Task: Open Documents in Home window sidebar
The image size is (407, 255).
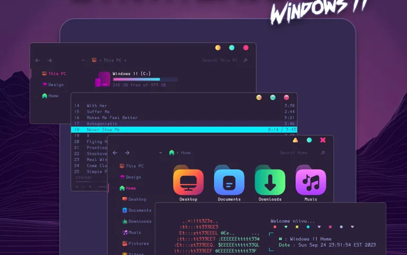Action: [x=137, y=210]
